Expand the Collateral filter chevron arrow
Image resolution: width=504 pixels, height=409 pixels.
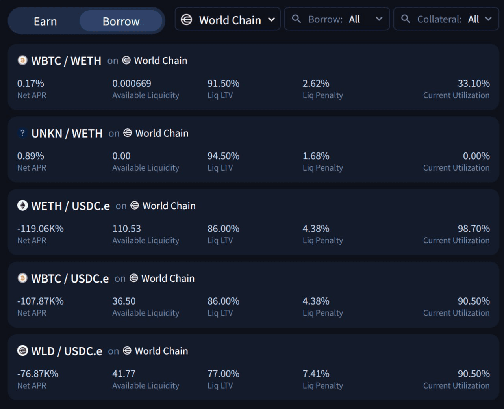coord(488,19)
